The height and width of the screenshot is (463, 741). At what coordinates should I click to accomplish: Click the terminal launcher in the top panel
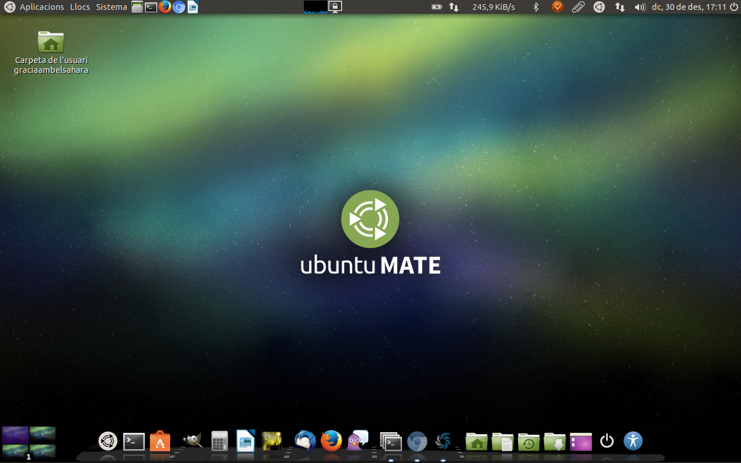151,7
